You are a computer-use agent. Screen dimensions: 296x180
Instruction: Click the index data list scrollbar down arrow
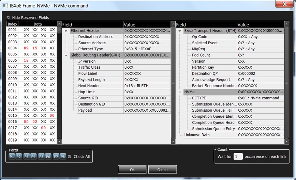(59, 142)
